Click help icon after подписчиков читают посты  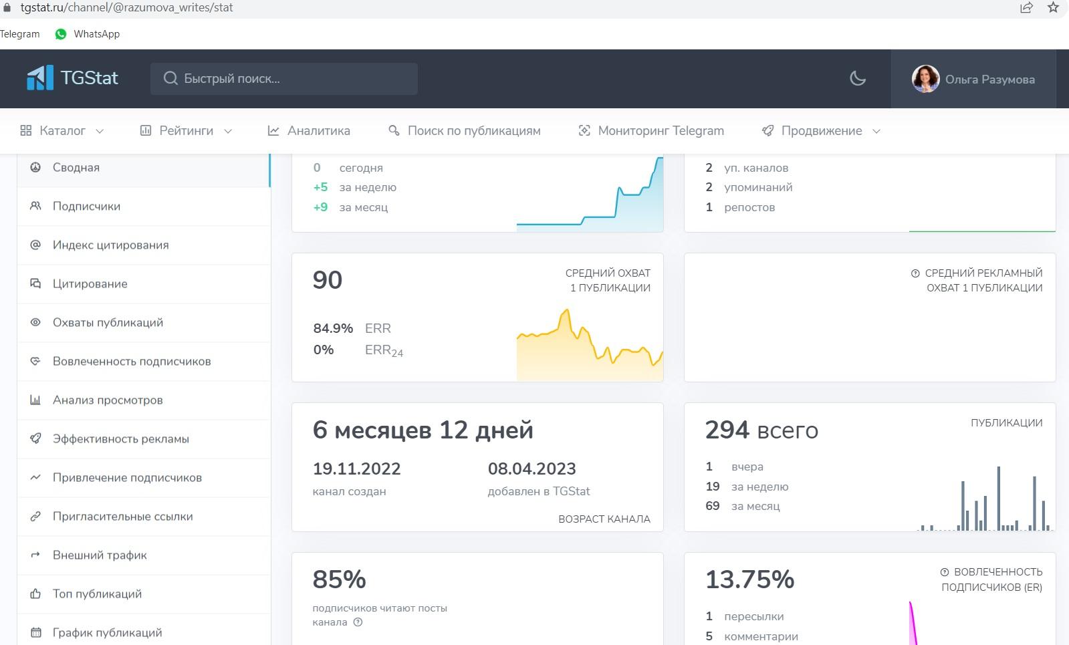coord(358,622)
